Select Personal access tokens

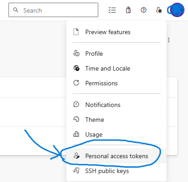point(116,156)
